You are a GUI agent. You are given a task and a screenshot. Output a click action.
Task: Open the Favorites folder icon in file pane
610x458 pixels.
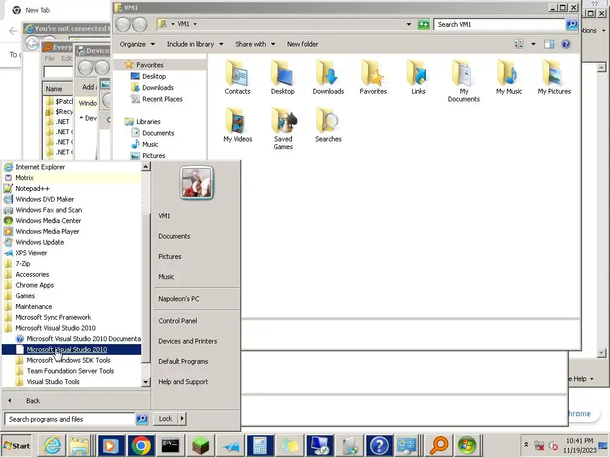tap(373, 77)
